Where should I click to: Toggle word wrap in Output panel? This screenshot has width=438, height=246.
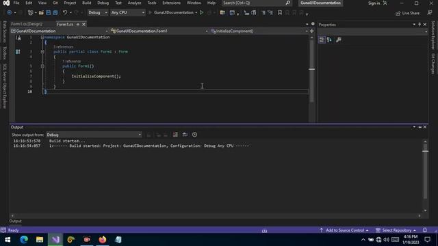[x=185, y=135]
